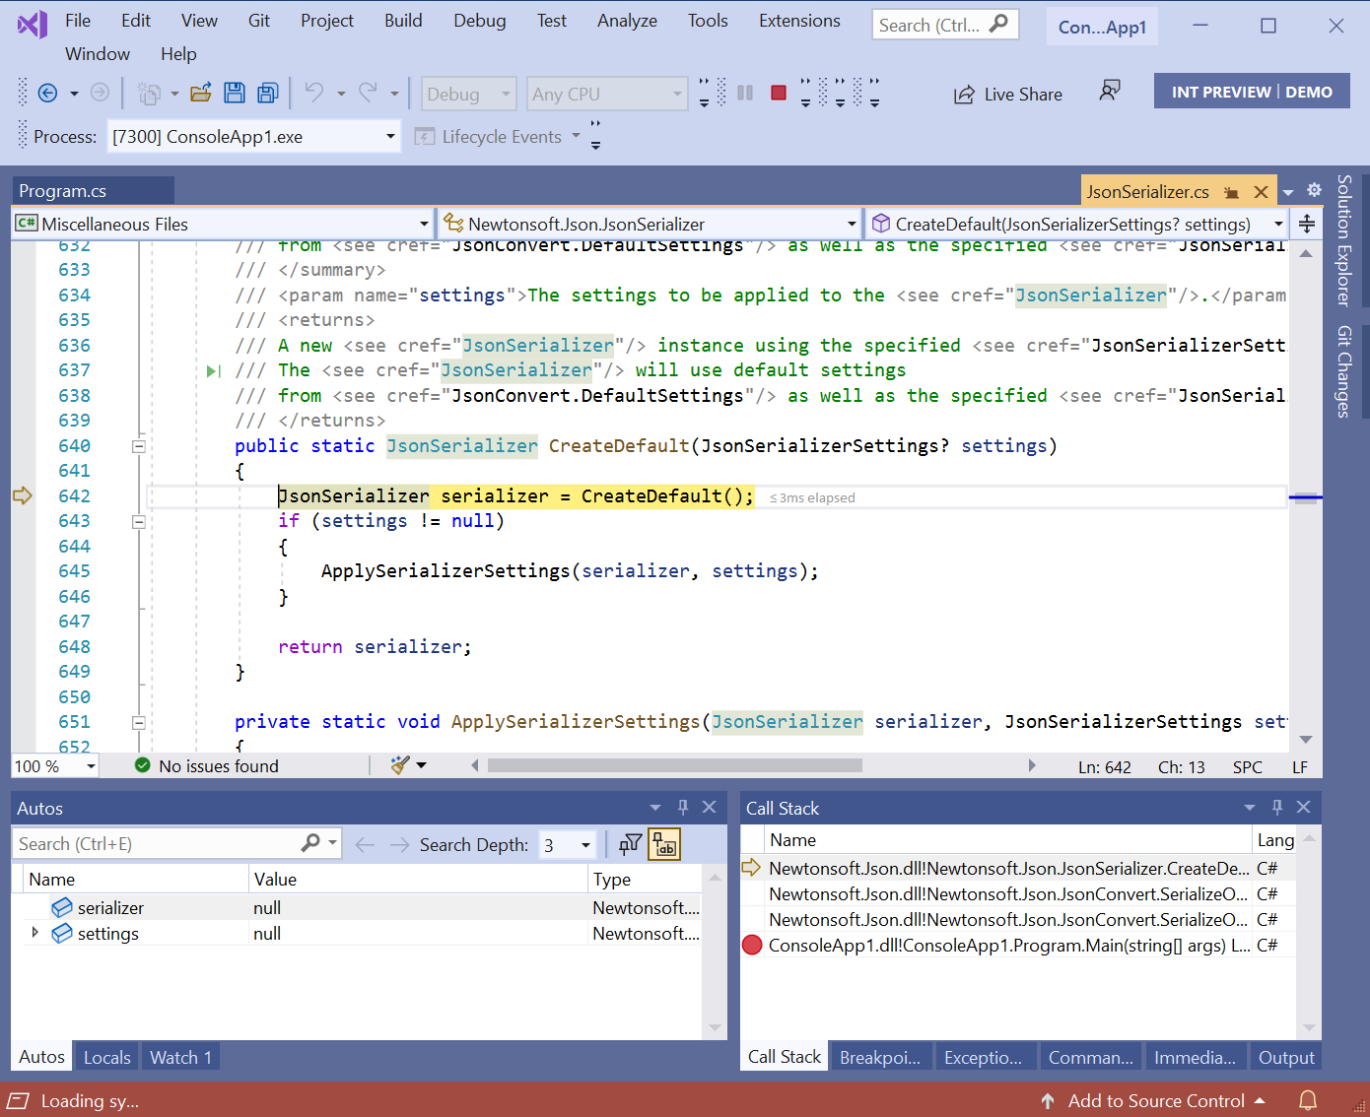This screenshot has height=1117, width=1370.
Task: Click the Visual Studio logo icon
Action: 33,24
